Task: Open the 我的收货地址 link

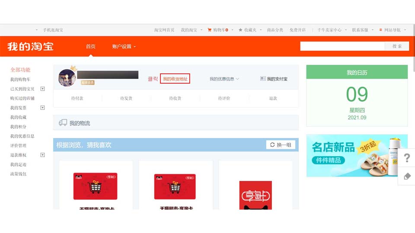Action: tap(175, 79)
